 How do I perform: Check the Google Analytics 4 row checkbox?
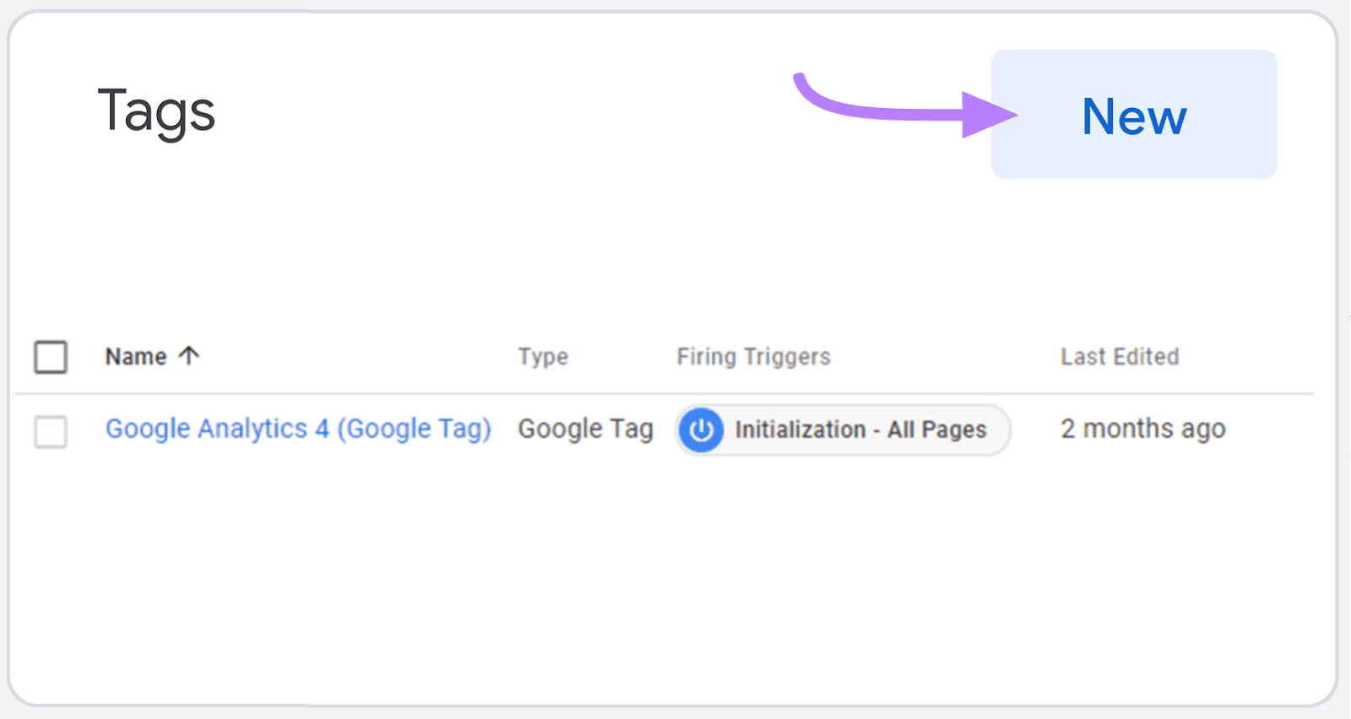[50, 433]
